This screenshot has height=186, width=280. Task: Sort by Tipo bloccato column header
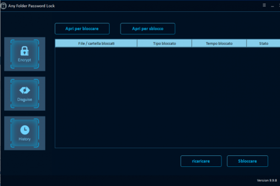tap(164, 43)
